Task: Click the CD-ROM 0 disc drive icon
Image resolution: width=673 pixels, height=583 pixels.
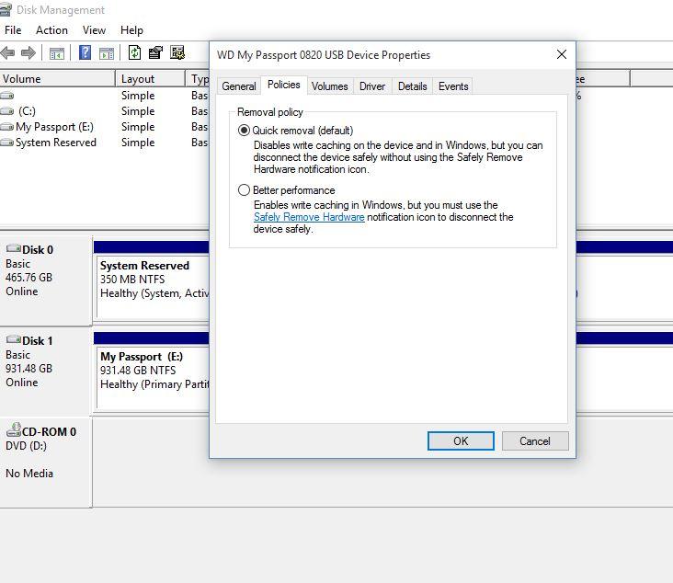Action: tap(13, 429)
